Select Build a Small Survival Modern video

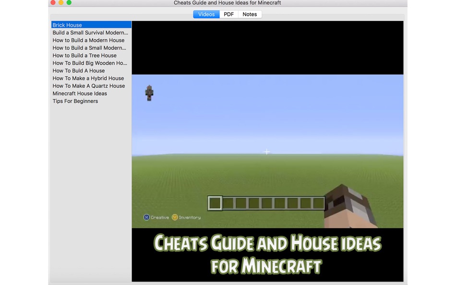pos(91,33)
